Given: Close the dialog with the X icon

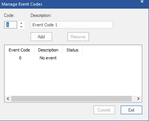Looking at the screenshot, I should 142,2.
